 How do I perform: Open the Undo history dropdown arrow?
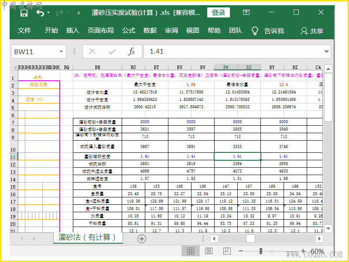48,13
